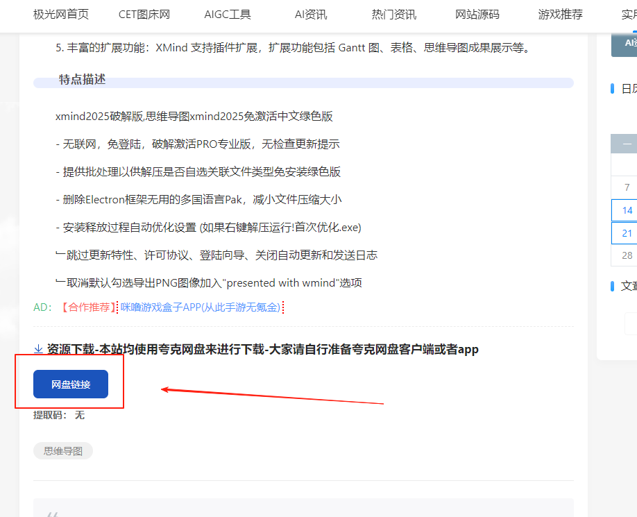
Task: Select day 14 in the calendar
Action: (627, 210)
